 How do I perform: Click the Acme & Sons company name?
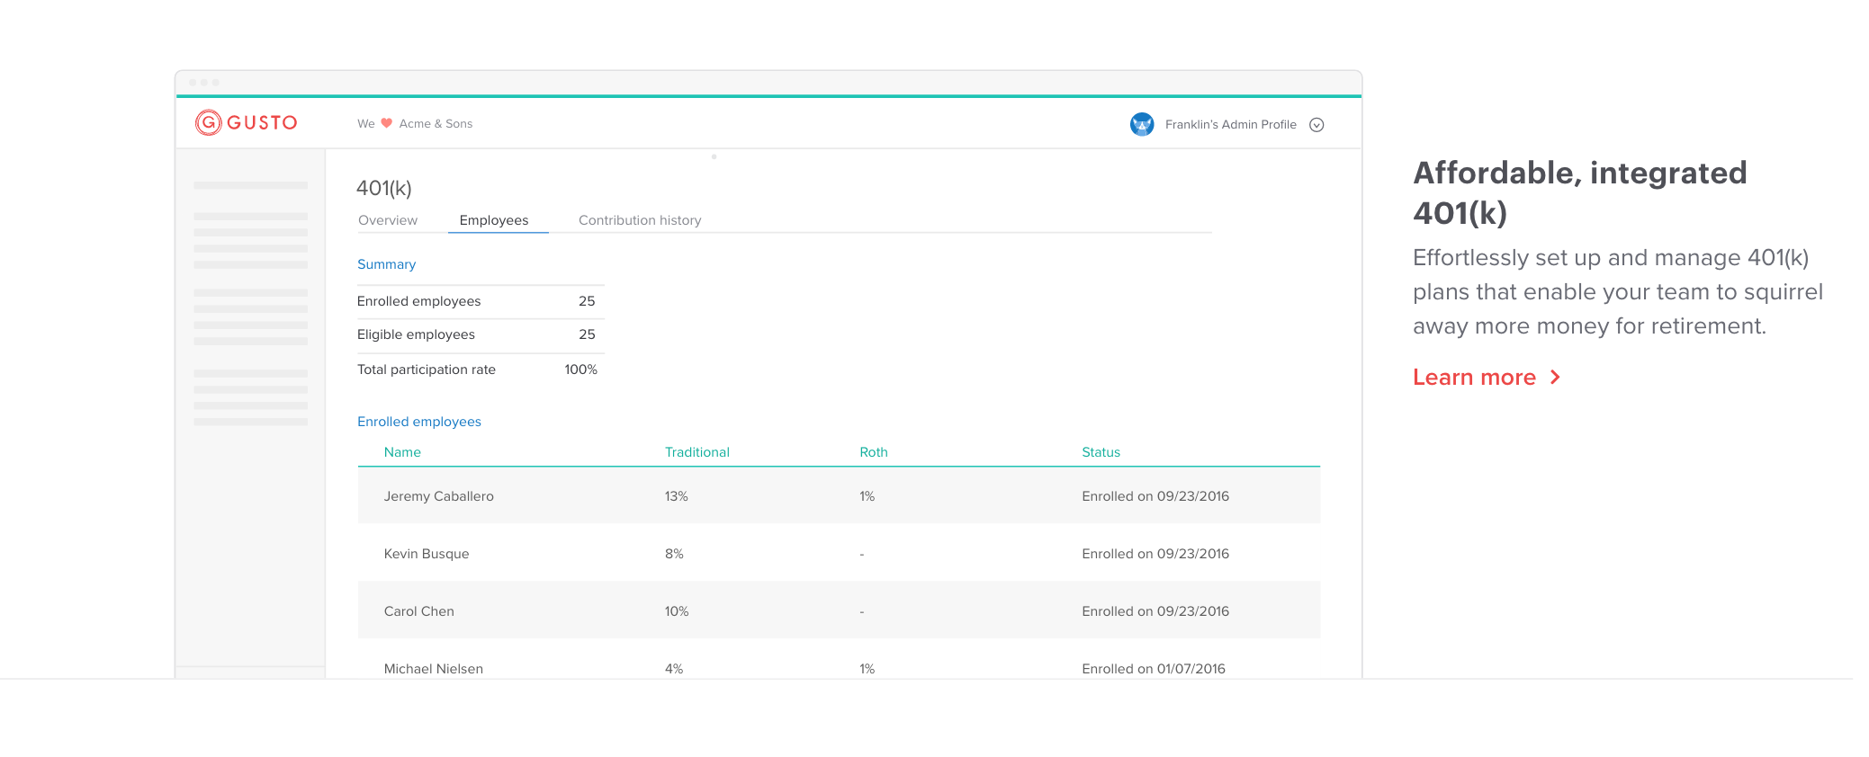click(436, 124)
